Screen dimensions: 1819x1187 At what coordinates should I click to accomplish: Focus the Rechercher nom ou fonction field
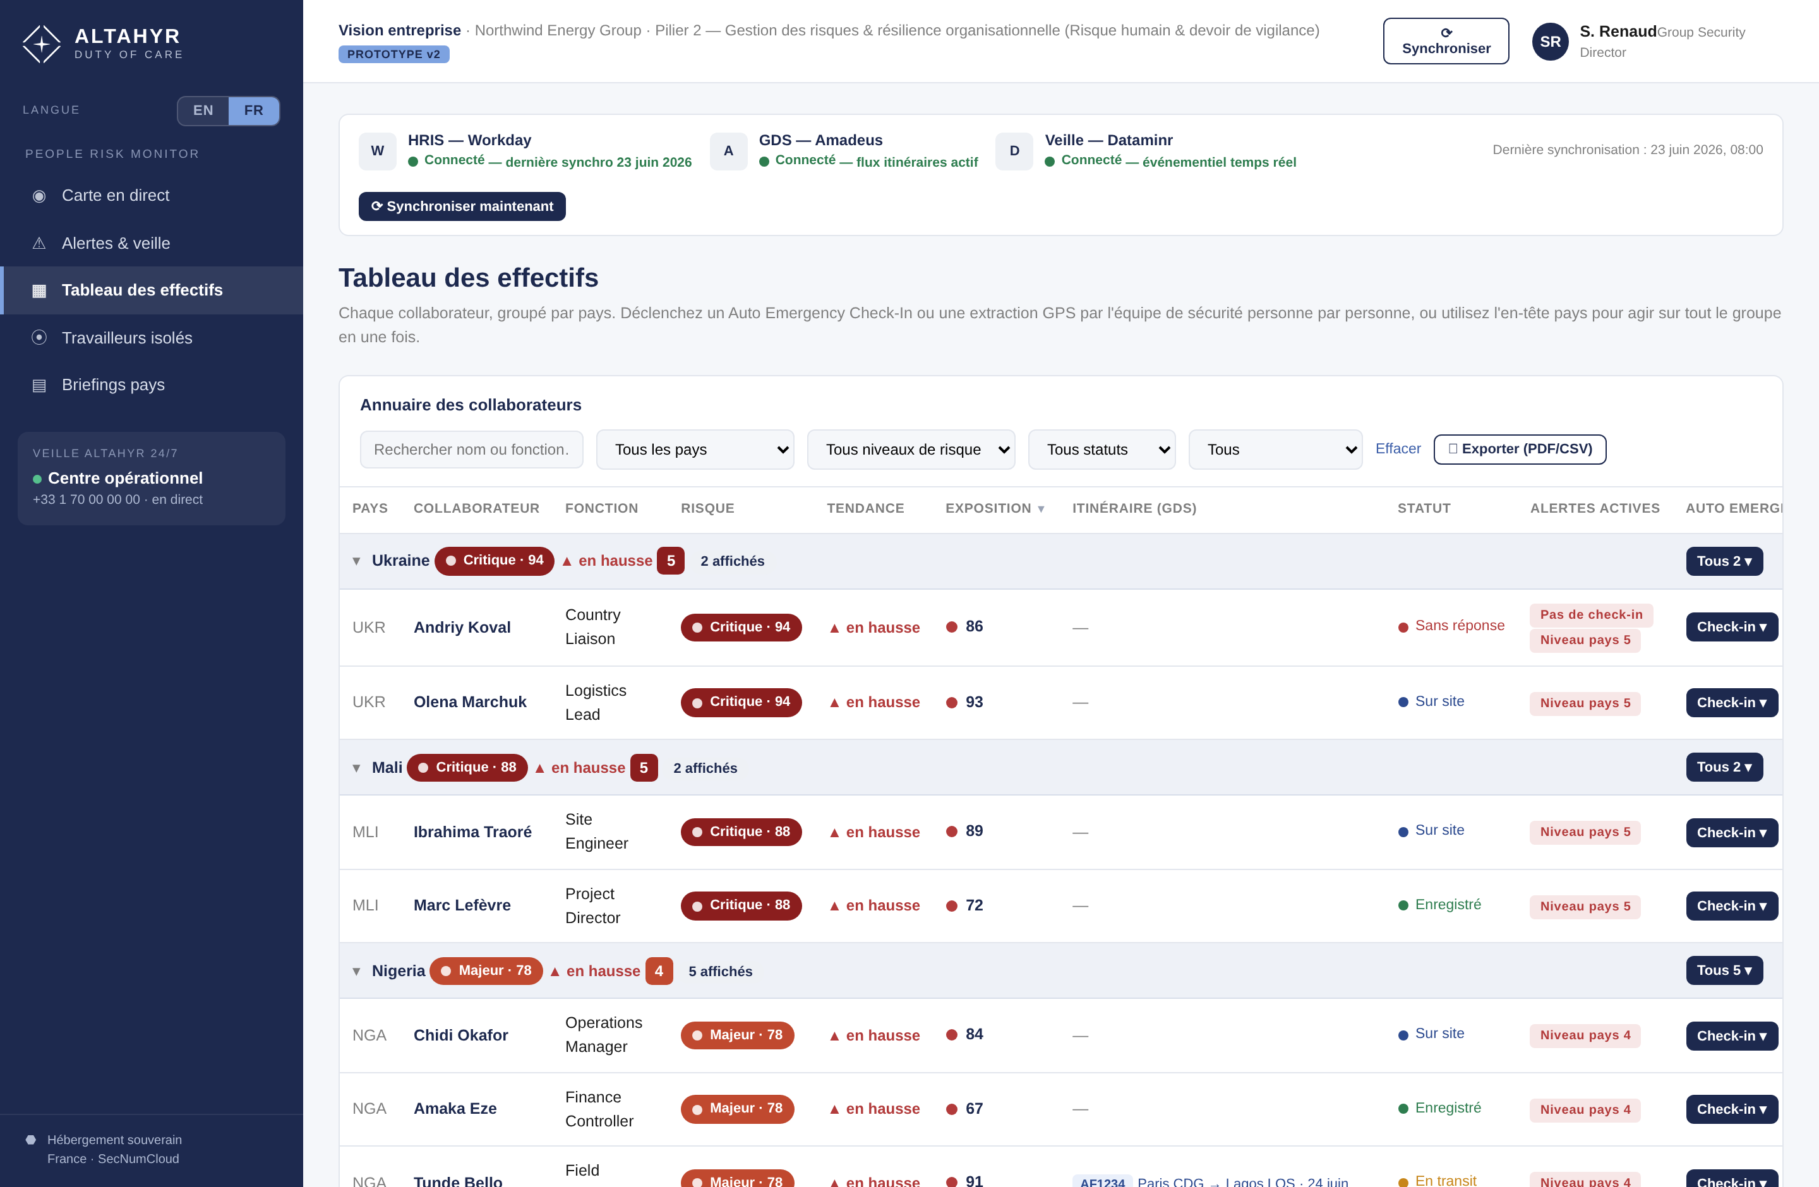pos(472,450)
